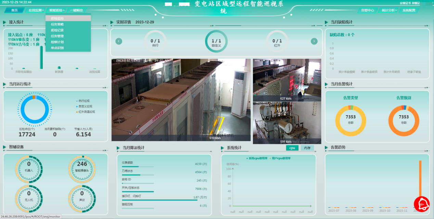This screenshot has height=219, width=434.
Task: Select 巡检记录 from the open menu
Action: (x=57, y=30)
